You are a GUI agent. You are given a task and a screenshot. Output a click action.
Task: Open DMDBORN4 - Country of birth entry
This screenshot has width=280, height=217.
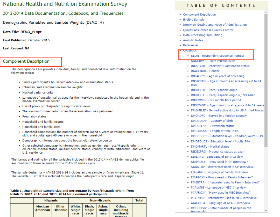pyautogui.click(x=212, y=121)
